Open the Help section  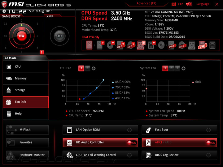(x=26, y=114)
